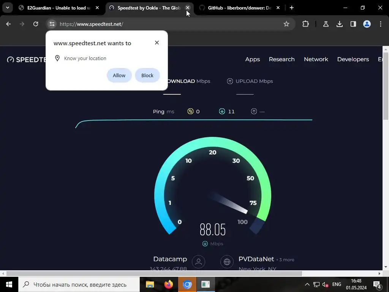This screenshot has height=292, width=389.
Task: Open the network status tray icon
Action: pos(316,284)
